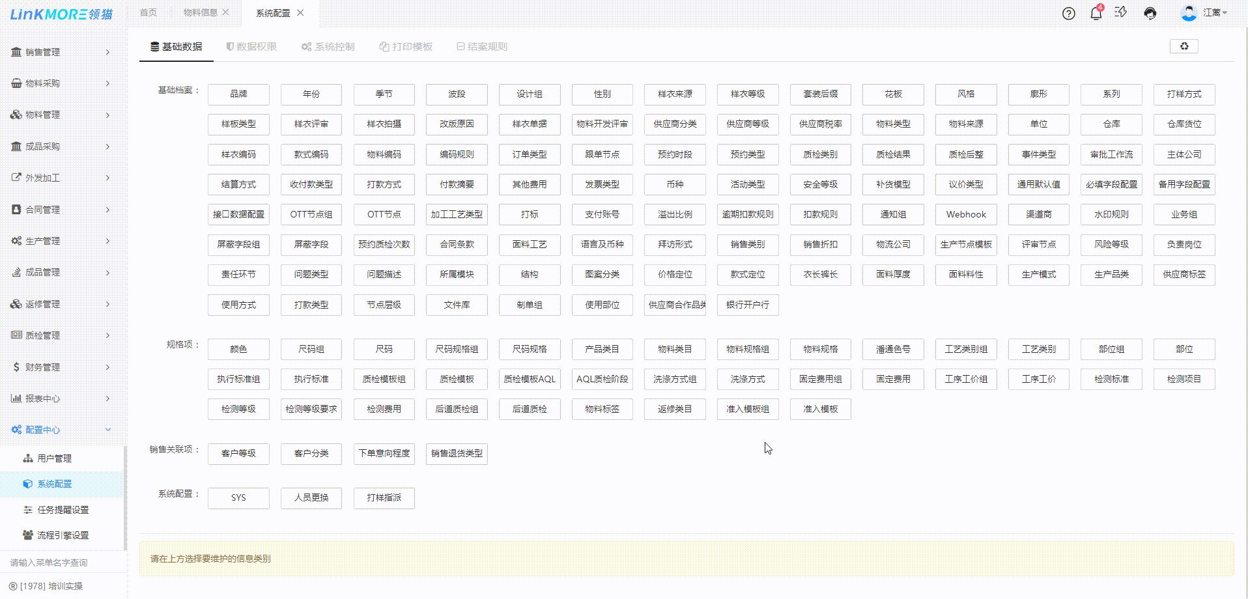
Task: Expand the 财务管理 sidebar menu
Action: click(x=61, y=367)
